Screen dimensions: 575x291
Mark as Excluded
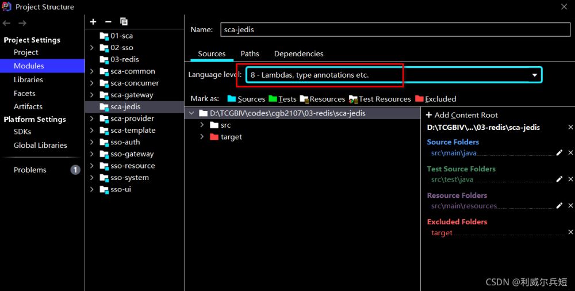point(436,99)
